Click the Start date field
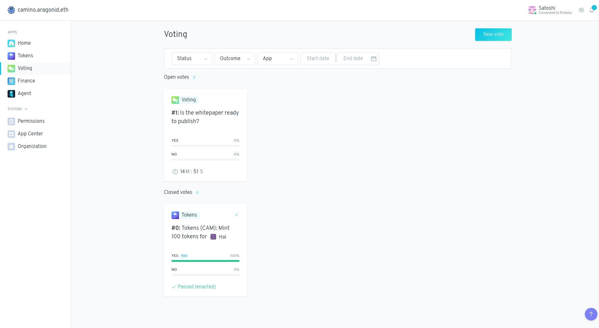The width and height of the screenshot is (599, 328). coord(318,59)
